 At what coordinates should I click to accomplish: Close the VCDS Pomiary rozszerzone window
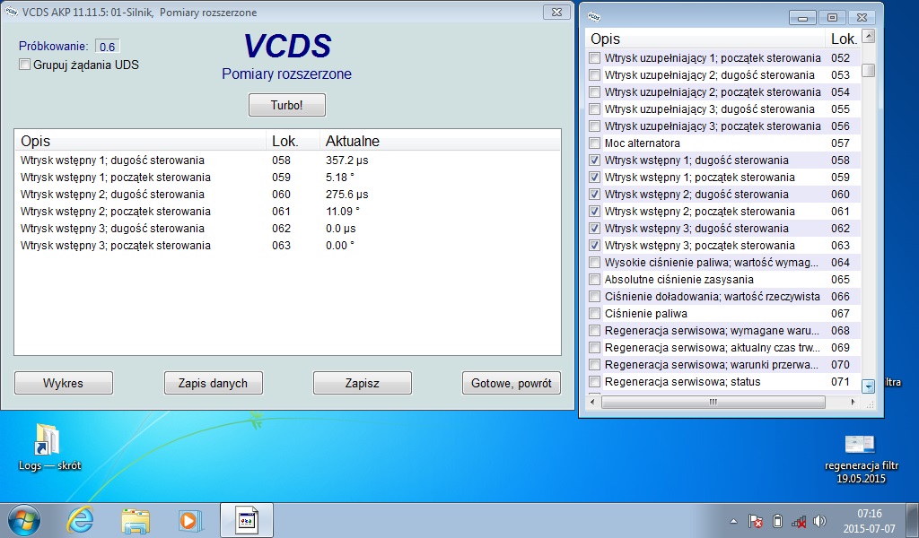click(556, 12)
